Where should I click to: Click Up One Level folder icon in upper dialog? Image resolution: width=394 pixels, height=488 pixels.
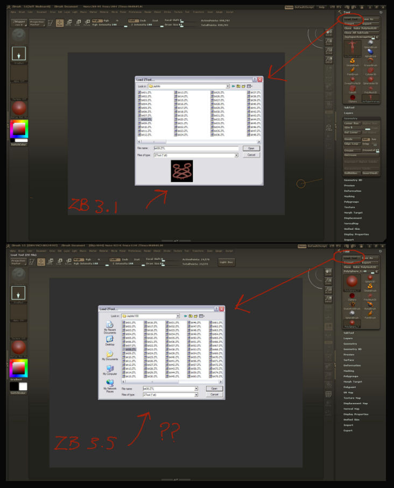pyautogui.click(x=238, y=86)
